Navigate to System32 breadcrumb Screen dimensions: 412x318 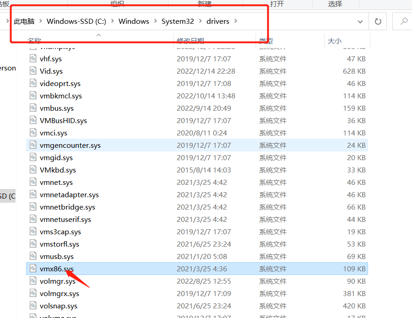[178, 21]
